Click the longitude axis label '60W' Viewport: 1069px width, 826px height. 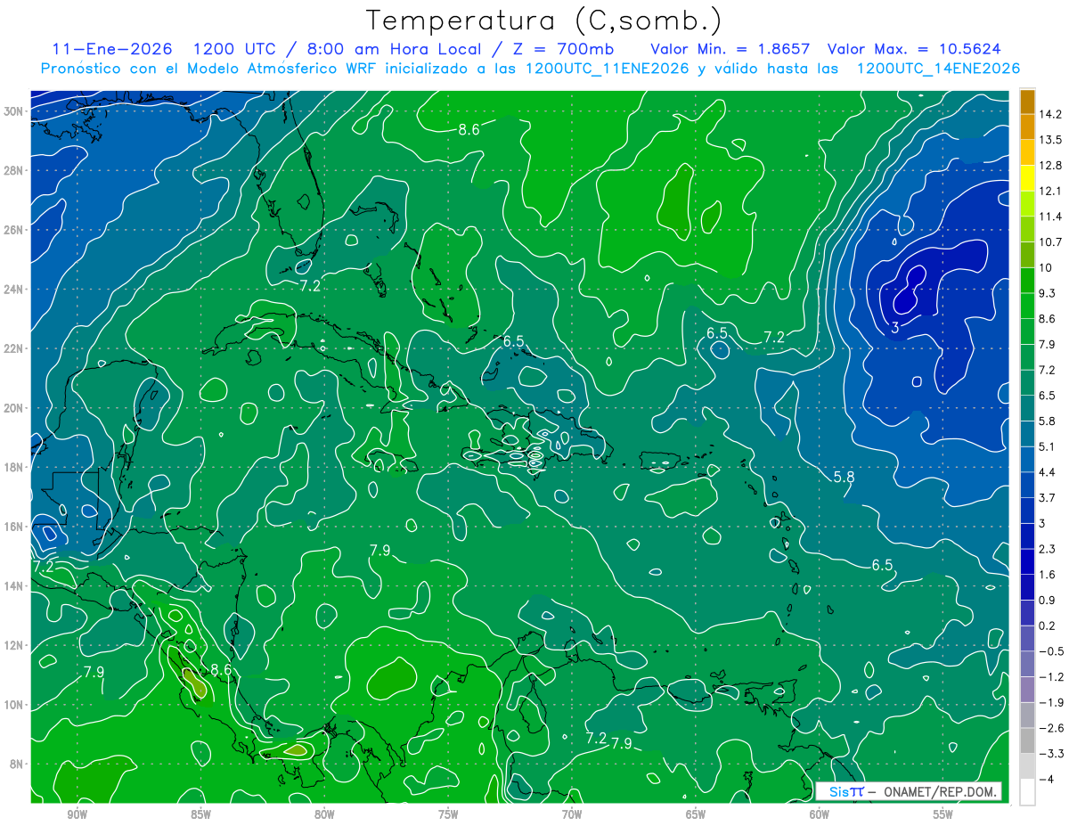coord(820,814)
